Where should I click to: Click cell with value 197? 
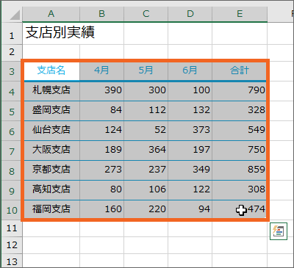coord(190,151)
